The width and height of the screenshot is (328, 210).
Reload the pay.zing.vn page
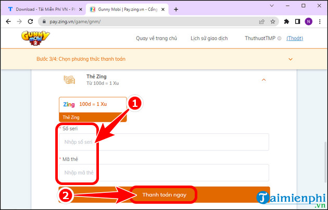[x=31, y=21]
